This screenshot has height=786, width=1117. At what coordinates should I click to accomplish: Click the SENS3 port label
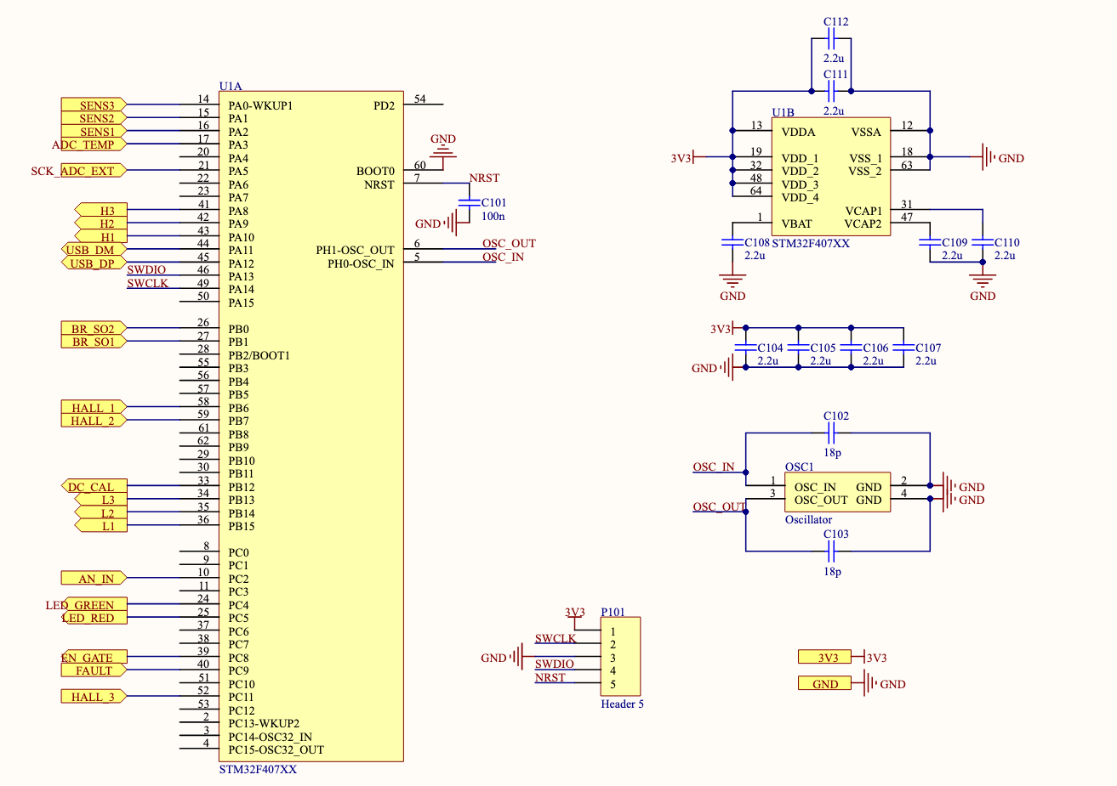94,105
